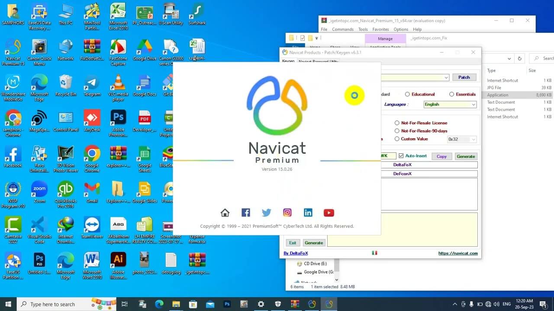
Task: Click the Patch button
Action: click(464, 77)
